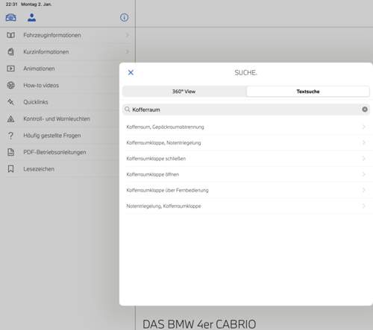
Task: Open Fahrzeuginformationen menu entry
Action: point(68,35)
